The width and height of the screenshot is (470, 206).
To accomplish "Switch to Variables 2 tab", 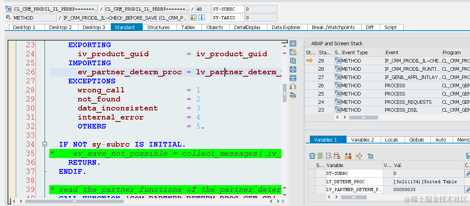I will point(363,140).
